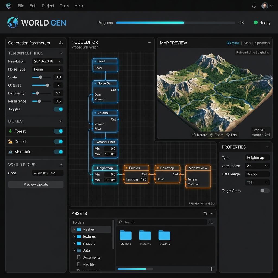Open the Resolution 2048x2048 dropdown
This screenshot has width=278, height=278.
coord(48,61)
